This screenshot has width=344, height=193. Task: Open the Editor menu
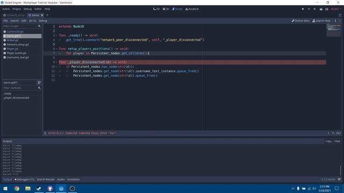coord(38,9)
